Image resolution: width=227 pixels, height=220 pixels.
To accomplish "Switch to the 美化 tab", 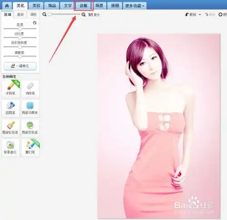I will tap(20, 6).
